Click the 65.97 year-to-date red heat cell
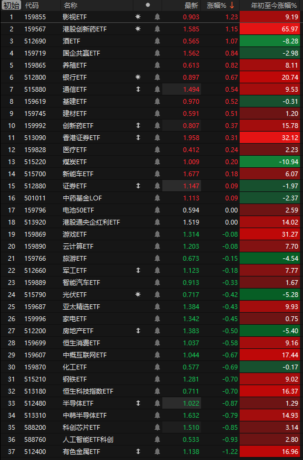Image resolution: width=303 pixels, height=460 pixels. coord(271,29)
